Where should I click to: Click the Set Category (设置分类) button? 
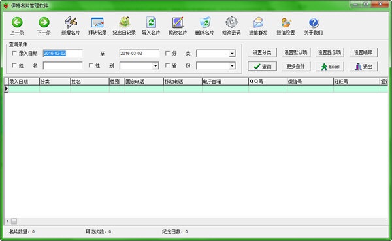point(262,52)
